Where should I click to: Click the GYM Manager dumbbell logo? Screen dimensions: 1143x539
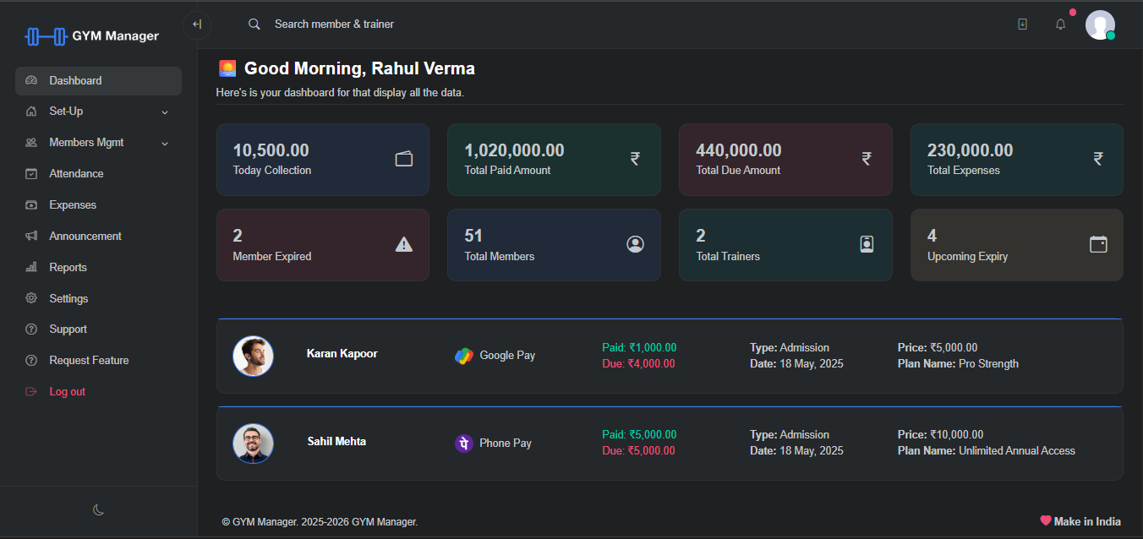(x=46, y=36)
